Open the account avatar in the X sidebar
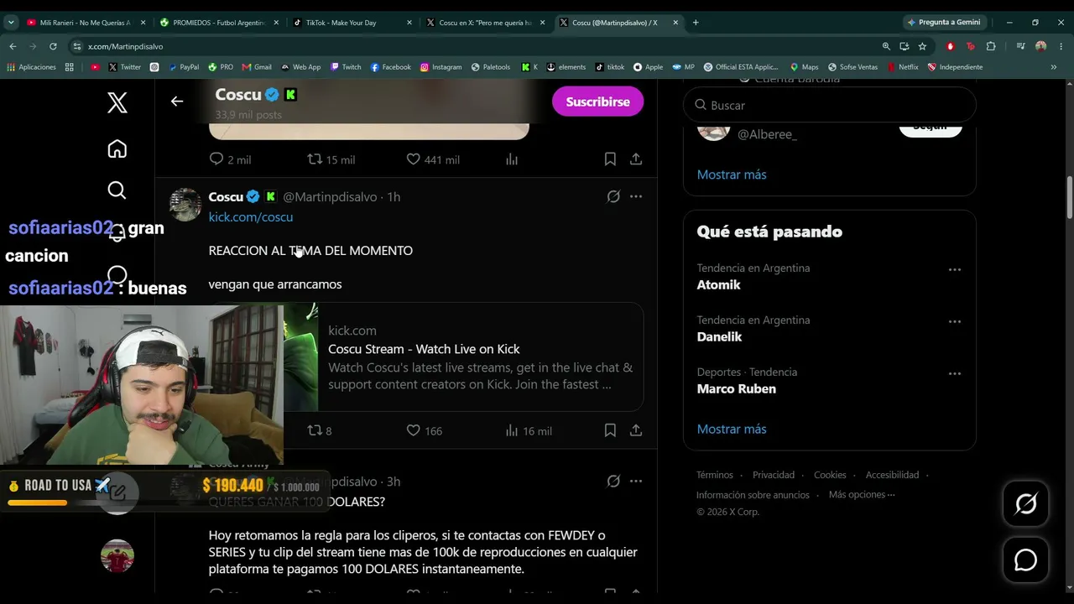Image resolution: width=1074 pixels, height=604 pixels. click(x=117, y=555)
